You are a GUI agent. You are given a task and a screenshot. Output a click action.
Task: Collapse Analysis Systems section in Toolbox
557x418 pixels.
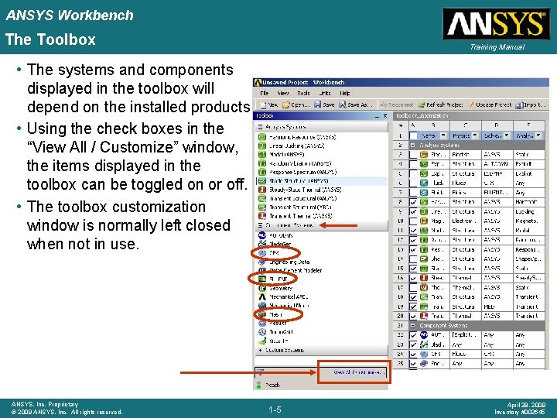tap(260, 126)
